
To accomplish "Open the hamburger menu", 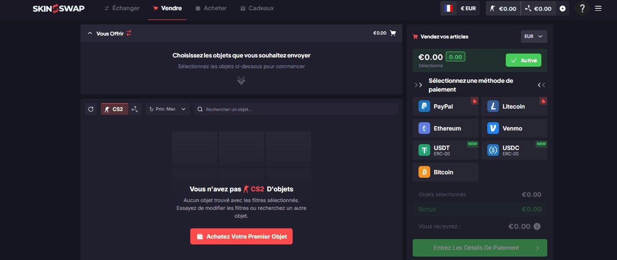I will tap(598, 8).
